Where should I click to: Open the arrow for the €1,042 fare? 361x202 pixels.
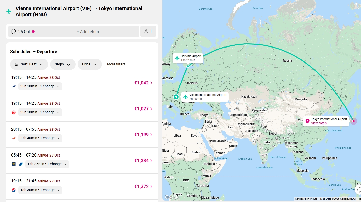pyautogui.click(x=151, y=83)
